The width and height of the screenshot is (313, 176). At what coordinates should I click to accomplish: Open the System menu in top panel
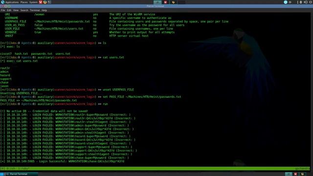pos(33,2)
